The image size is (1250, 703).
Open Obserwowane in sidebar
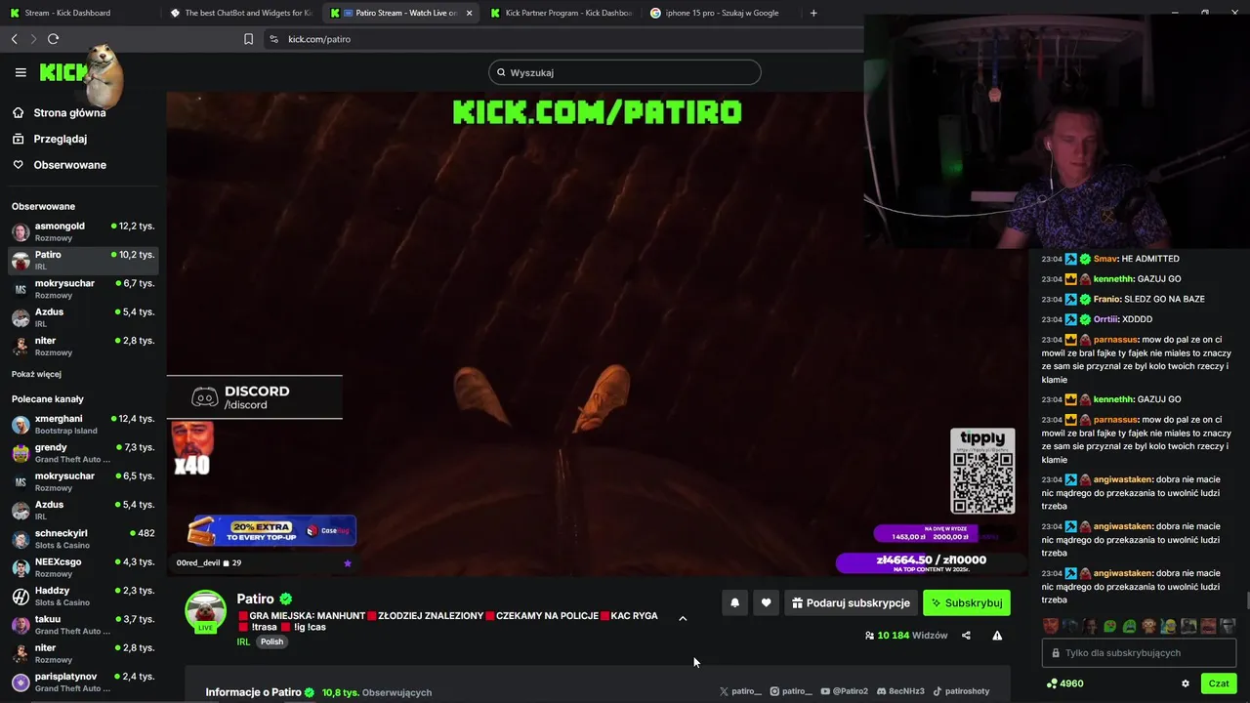tap(69, 165)
